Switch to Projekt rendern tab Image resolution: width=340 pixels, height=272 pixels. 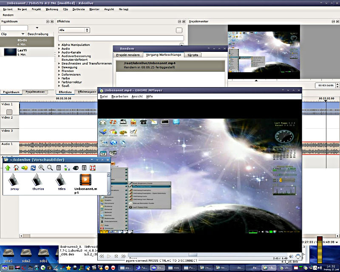(128, 55)
